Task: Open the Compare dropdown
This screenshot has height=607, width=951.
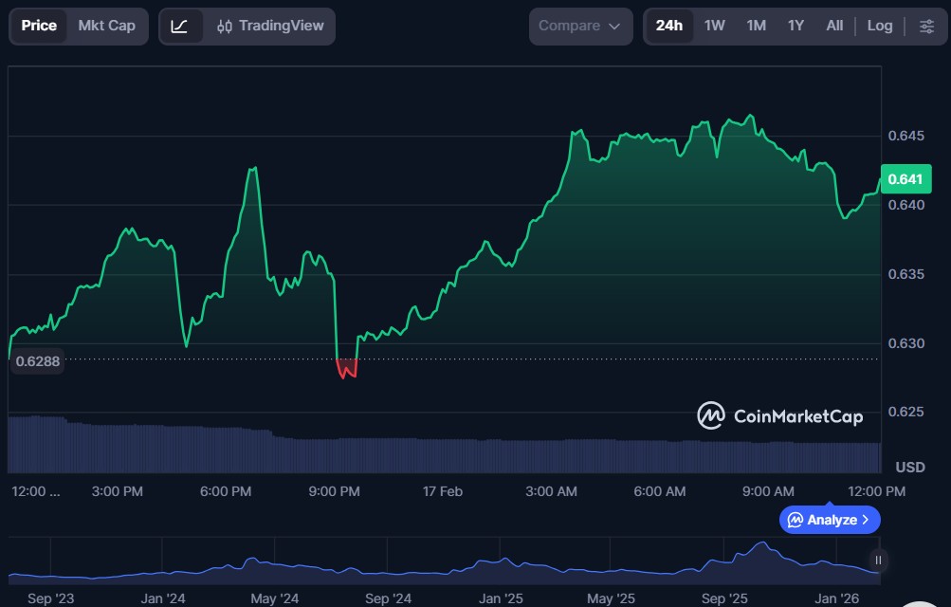Action: (579, 27)
